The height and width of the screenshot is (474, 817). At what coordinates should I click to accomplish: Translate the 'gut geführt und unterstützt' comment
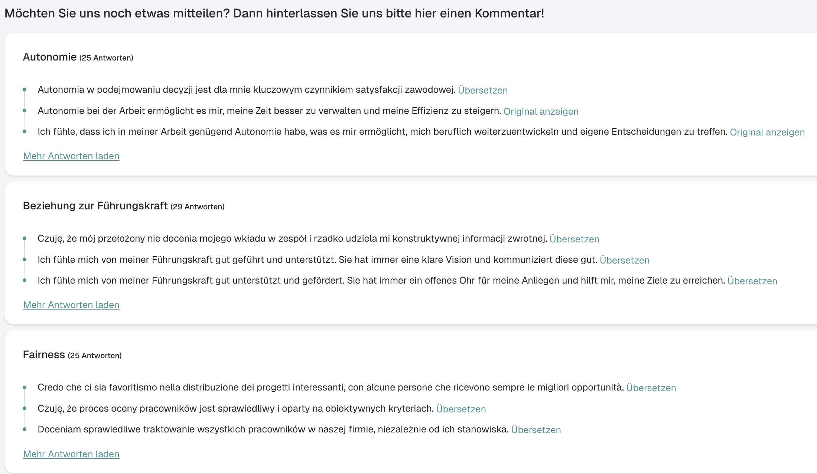pyautogui.click(x=624, y=260)
